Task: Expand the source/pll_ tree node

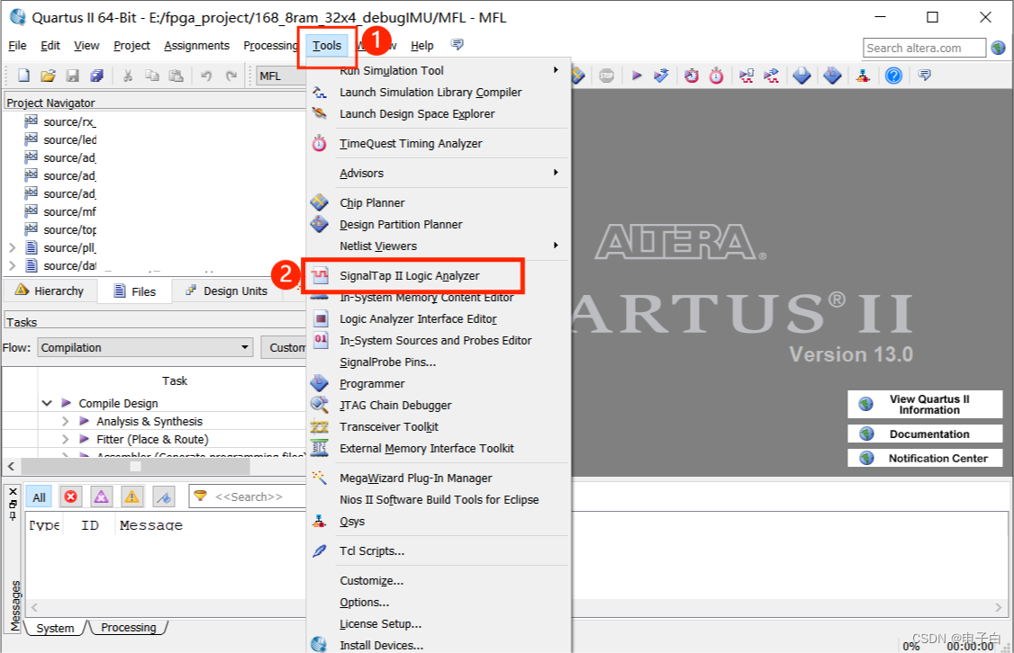Action: [12, 247]
